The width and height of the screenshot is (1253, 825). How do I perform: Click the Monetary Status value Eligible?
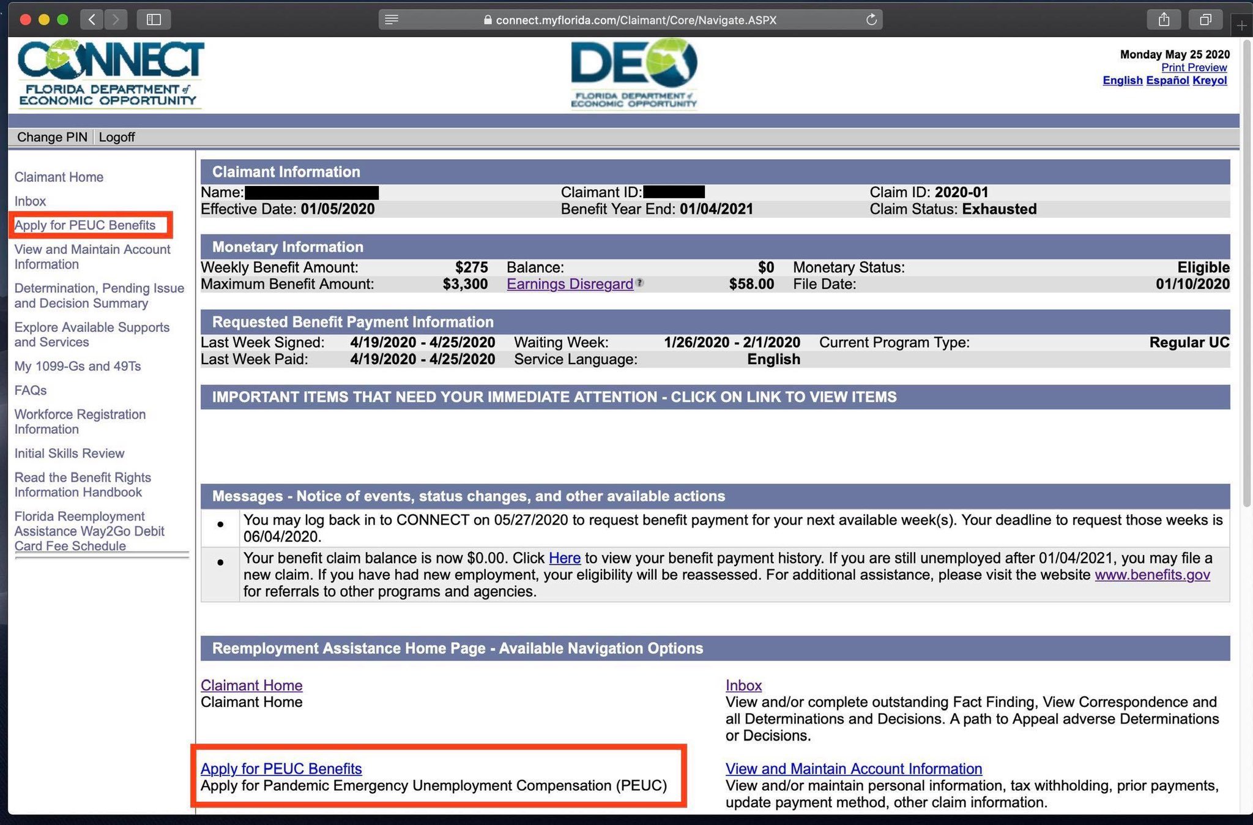click(1203, 267)
